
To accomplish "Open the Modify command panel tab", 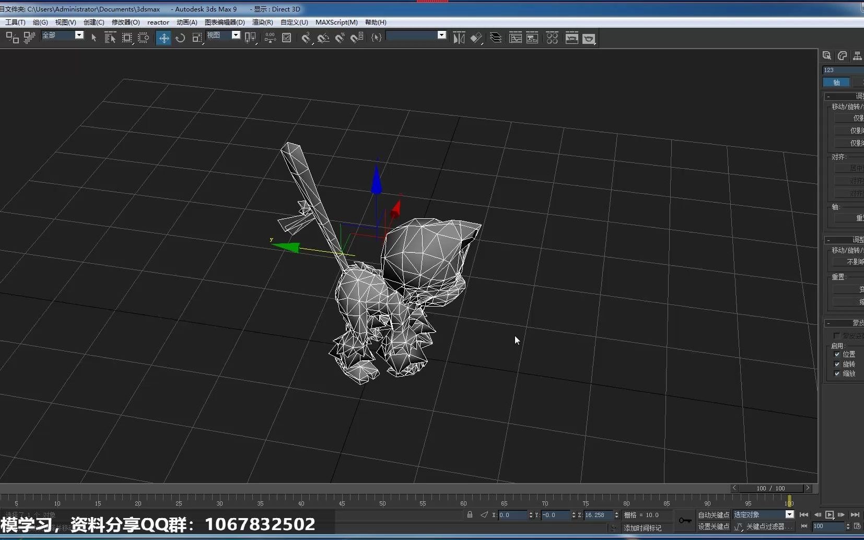I will (x=842, y=56).
